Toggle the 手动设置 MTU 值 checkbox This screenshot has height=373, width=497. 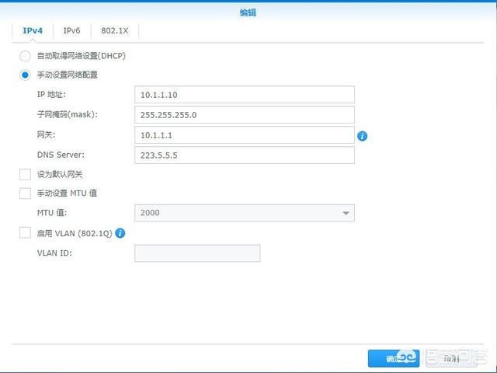tap(26, 193)
